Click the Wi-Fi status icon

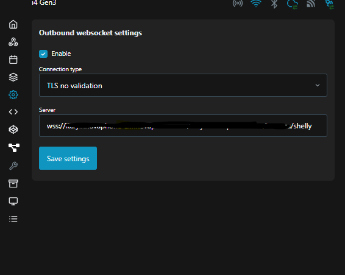256,3
